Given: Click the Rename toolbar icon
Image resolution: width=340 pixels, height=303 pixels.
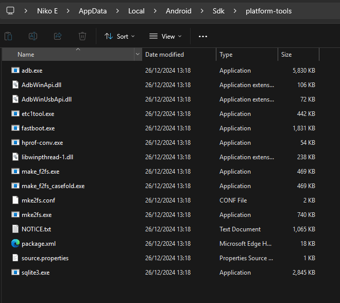Looking at the screenshot, I should [x=33, y=36].
